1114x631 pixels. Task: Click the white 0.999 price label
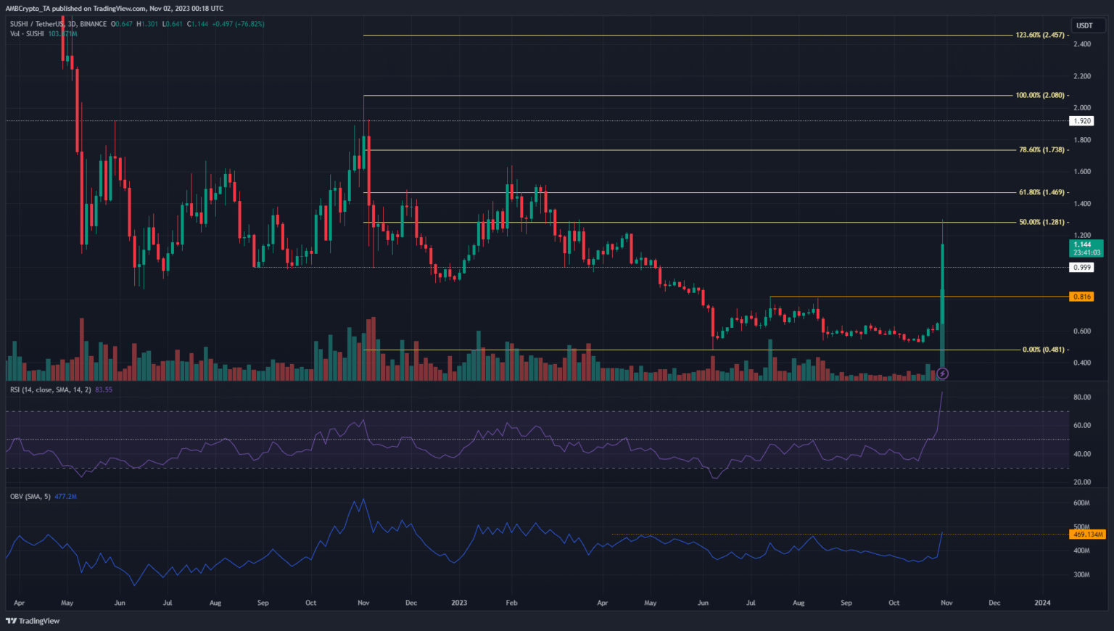[x=1082, y=268]
